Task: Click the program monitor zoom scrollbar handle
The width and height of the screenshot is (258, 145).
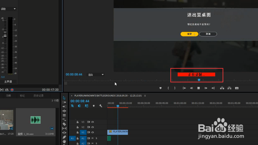Action: point(66,83)
